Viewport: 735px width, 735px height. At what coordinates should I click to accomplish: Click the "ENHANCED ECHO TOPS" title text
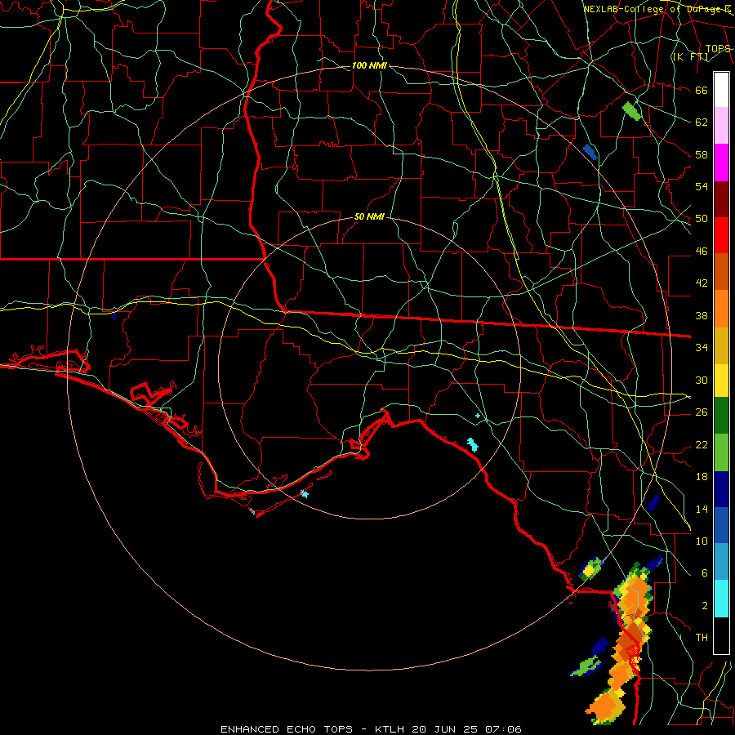click(287, 729)
